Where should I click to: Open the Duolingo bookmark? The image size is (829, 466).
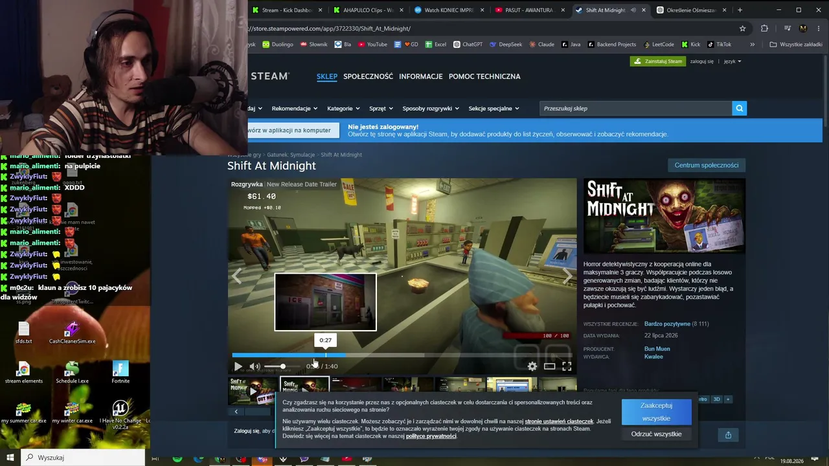(278, 45)
